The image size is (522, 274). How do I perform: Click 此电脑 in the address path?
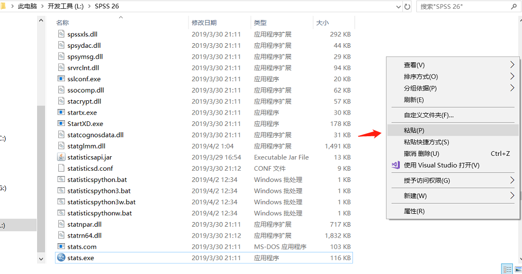pyautogui.click(x=27, y=6)
